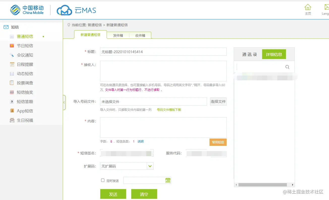Click the 未选择文件 file path field
This screenshot has height=200, width=329.
[x=154, y=102]
